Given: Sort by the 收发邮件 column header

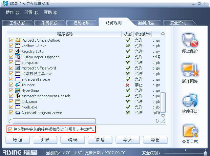Looking at the screenshot, I should pyautogui.click(x=143, y=34).
